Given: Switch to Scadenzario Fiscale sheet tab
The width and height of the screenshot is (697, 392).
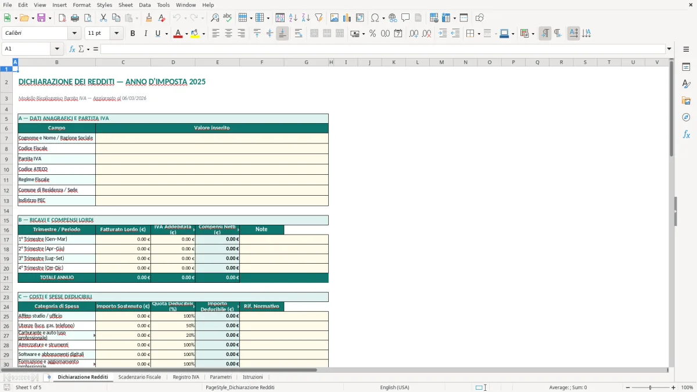Looking at the screenshot, I should (x=139, y=377).
